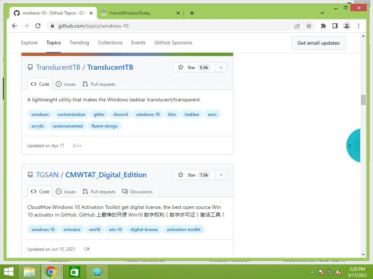Select the gitter topic tag
This screenshot has width=373, height=279.
[x=99, y=114]
